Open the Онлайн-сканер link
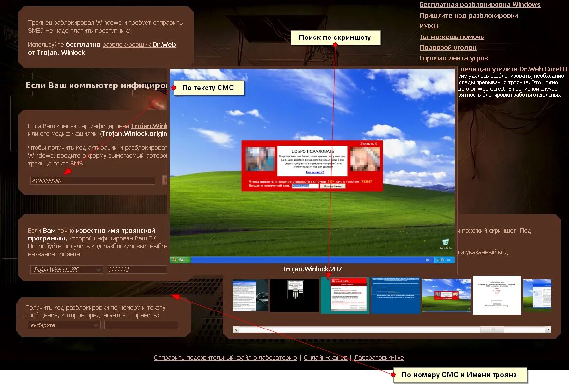Screen dimensions: 569x384 326,358
